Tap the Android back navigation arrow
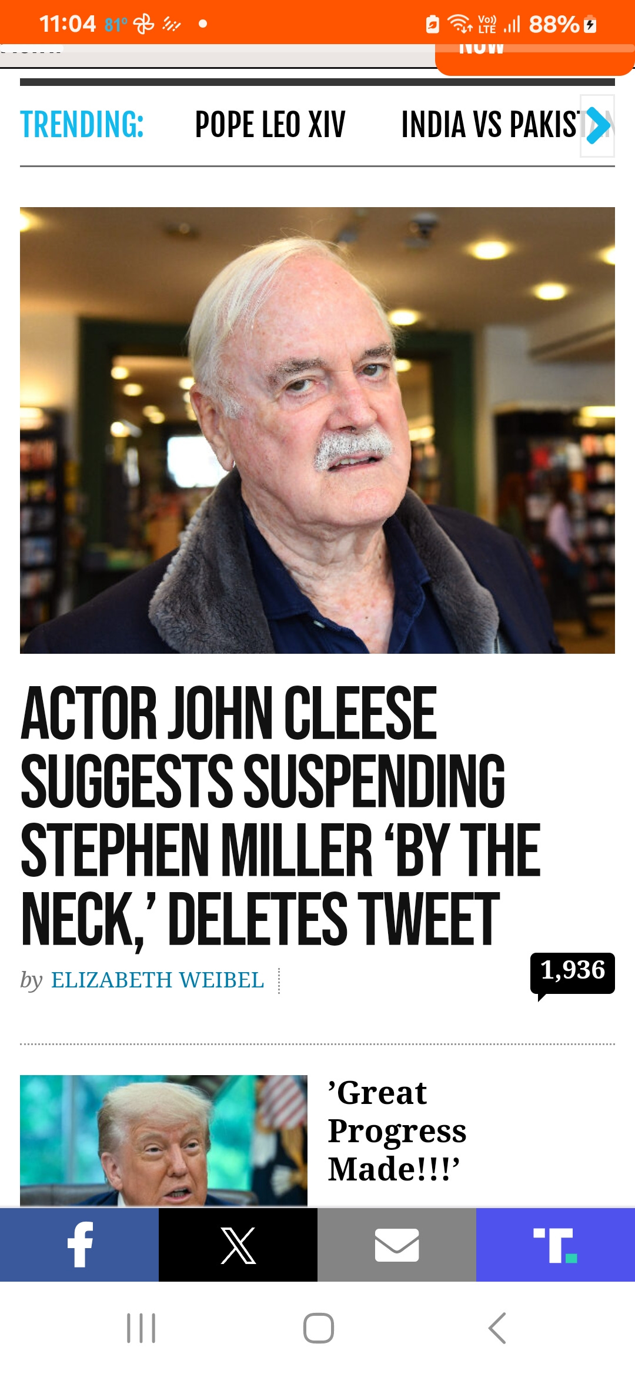The height and width of the screenshot is (1377, 635). [497, 1328]
